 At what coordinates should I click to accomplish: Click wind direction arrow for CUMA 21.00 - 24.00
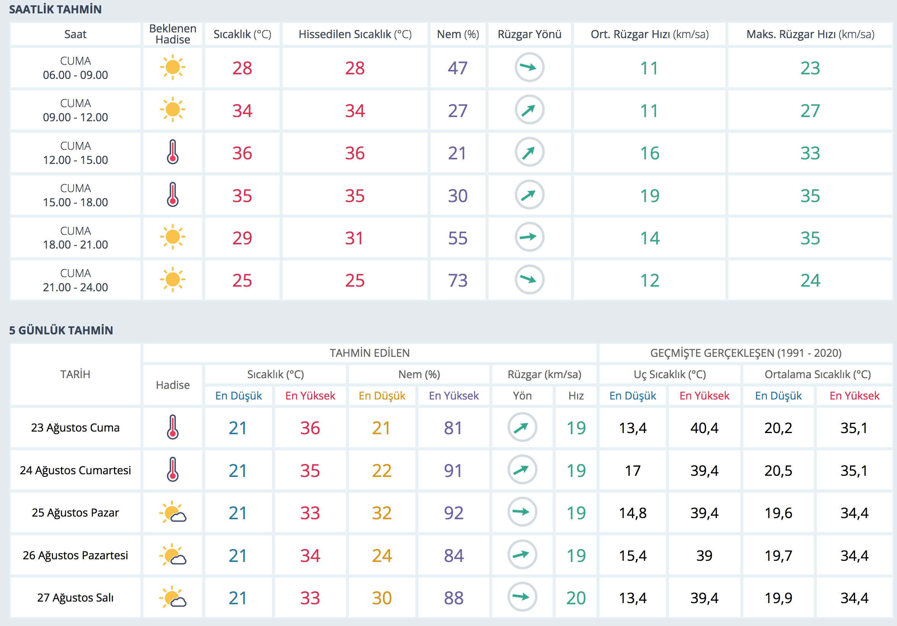[x=529, y=279]
